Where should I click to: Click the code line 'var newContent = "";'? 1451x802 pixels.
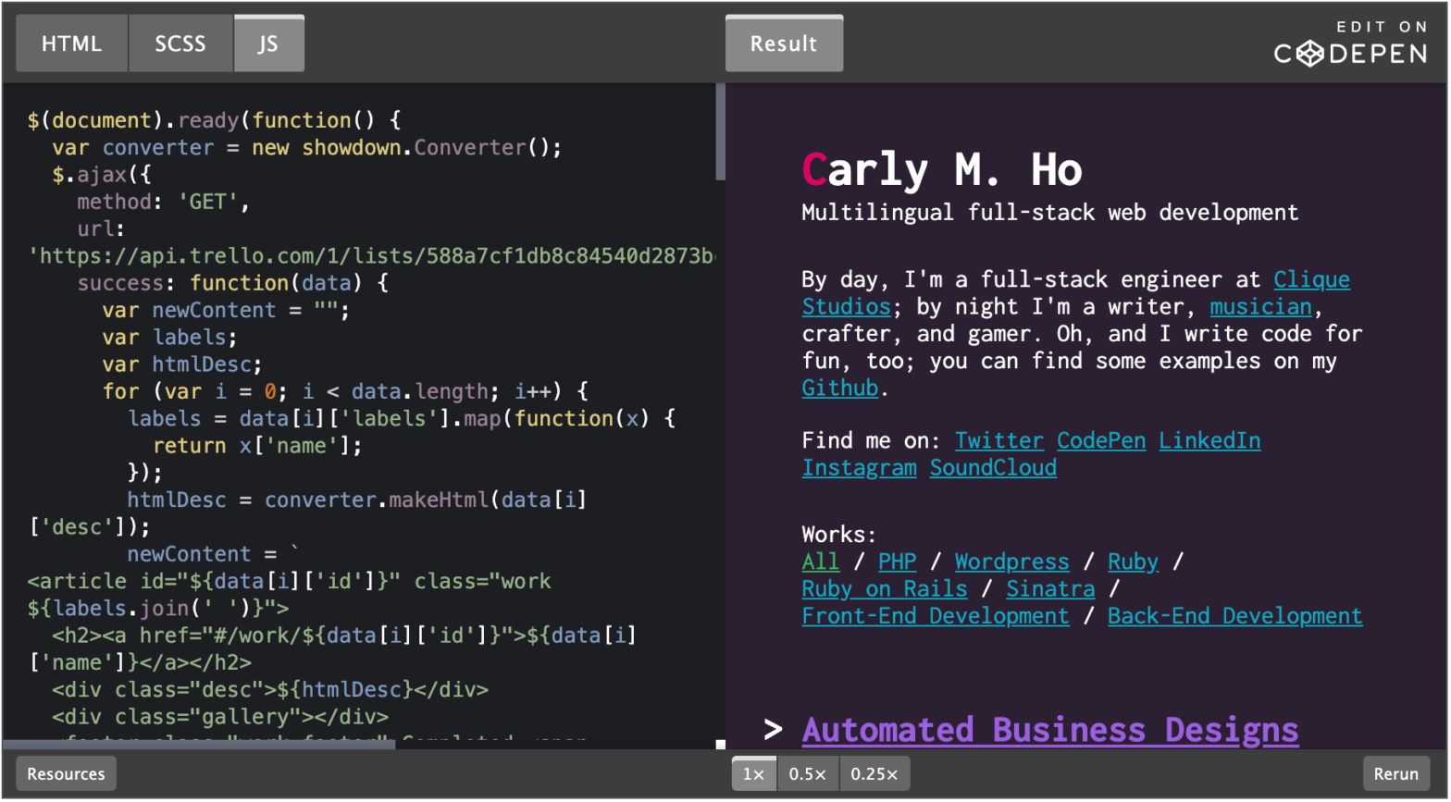(226, 310)
